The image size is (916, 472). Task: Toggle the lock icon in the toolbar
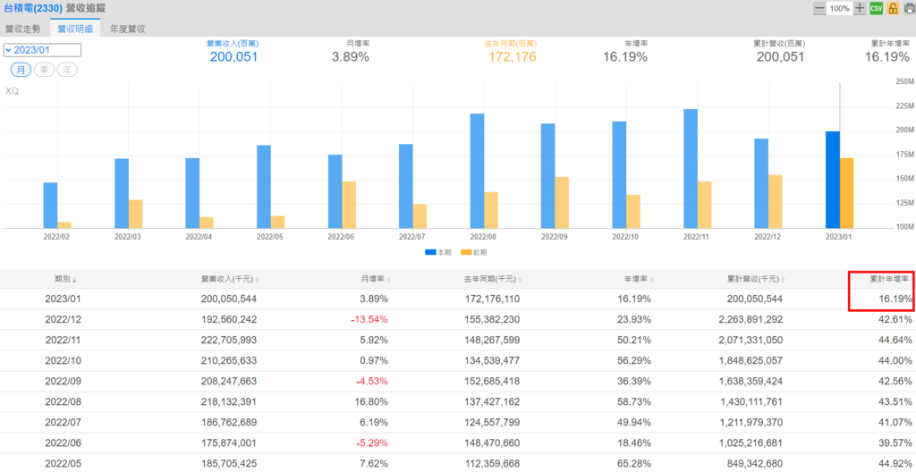(893, 8)
